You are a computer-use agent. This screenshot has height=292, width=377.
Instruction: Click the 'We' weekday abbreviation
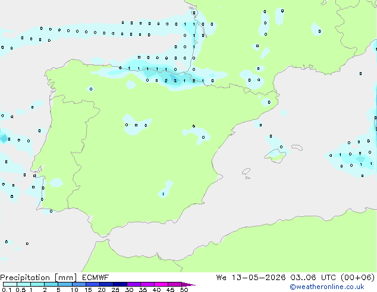pyautogui.click(x=221, y=278)
